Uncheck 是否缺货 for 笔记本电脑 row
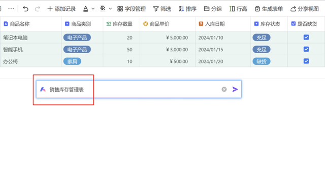This screenshot has width=325, height=188. click(x=306, y=37)
